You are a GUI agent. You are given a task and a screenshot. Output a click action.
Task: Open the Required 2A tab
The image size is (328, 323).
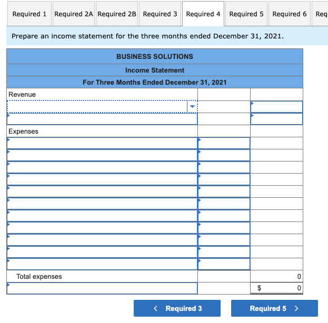(x=74, y=14)
